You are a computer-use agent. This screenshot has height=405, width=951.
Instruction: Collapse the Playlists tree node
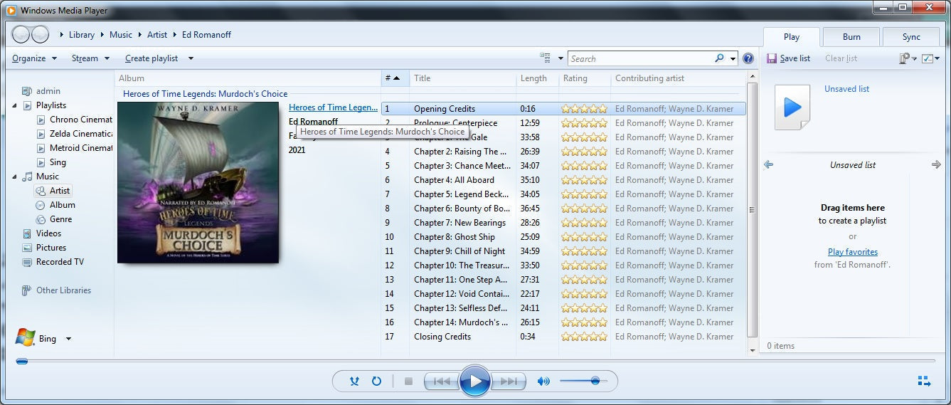(x=16, y=105)
